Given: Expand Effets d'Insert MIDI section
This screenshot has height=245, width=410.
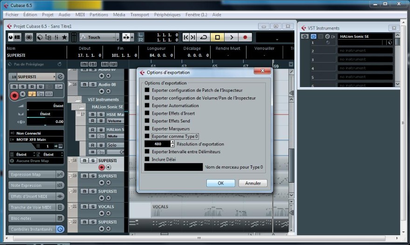Looking at the screenshot, I should point(36,197).
